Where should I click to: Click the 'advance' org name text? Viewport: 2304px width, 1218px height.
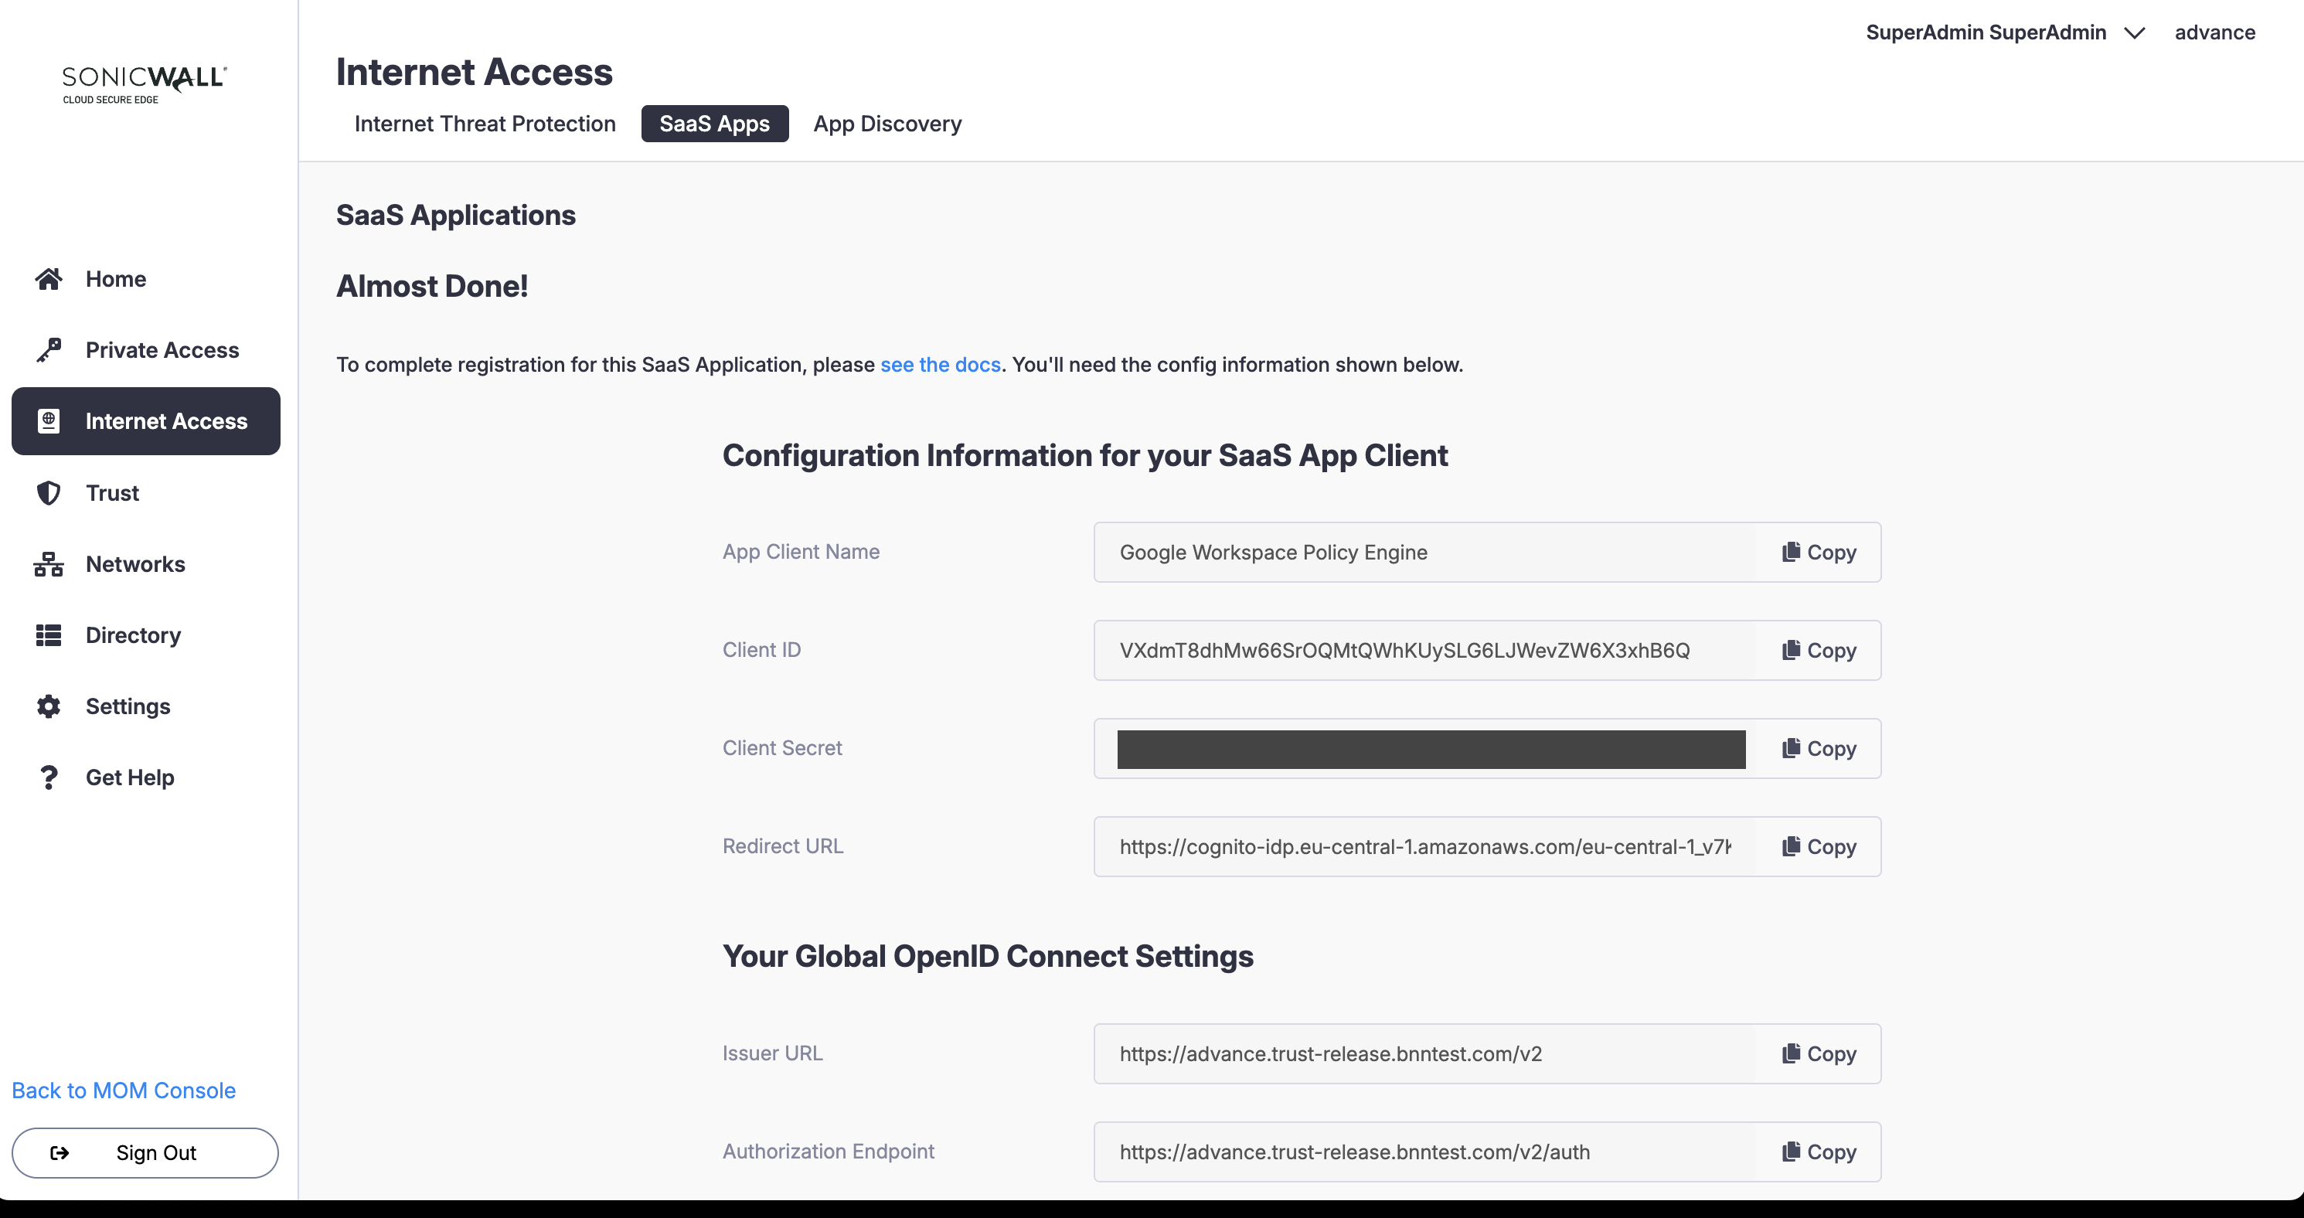2214,33
